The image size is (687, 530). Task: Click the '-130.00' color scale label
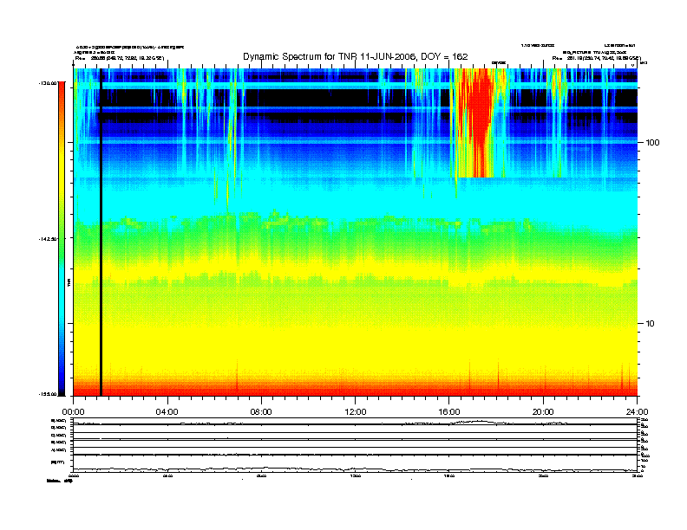[48, 82]
